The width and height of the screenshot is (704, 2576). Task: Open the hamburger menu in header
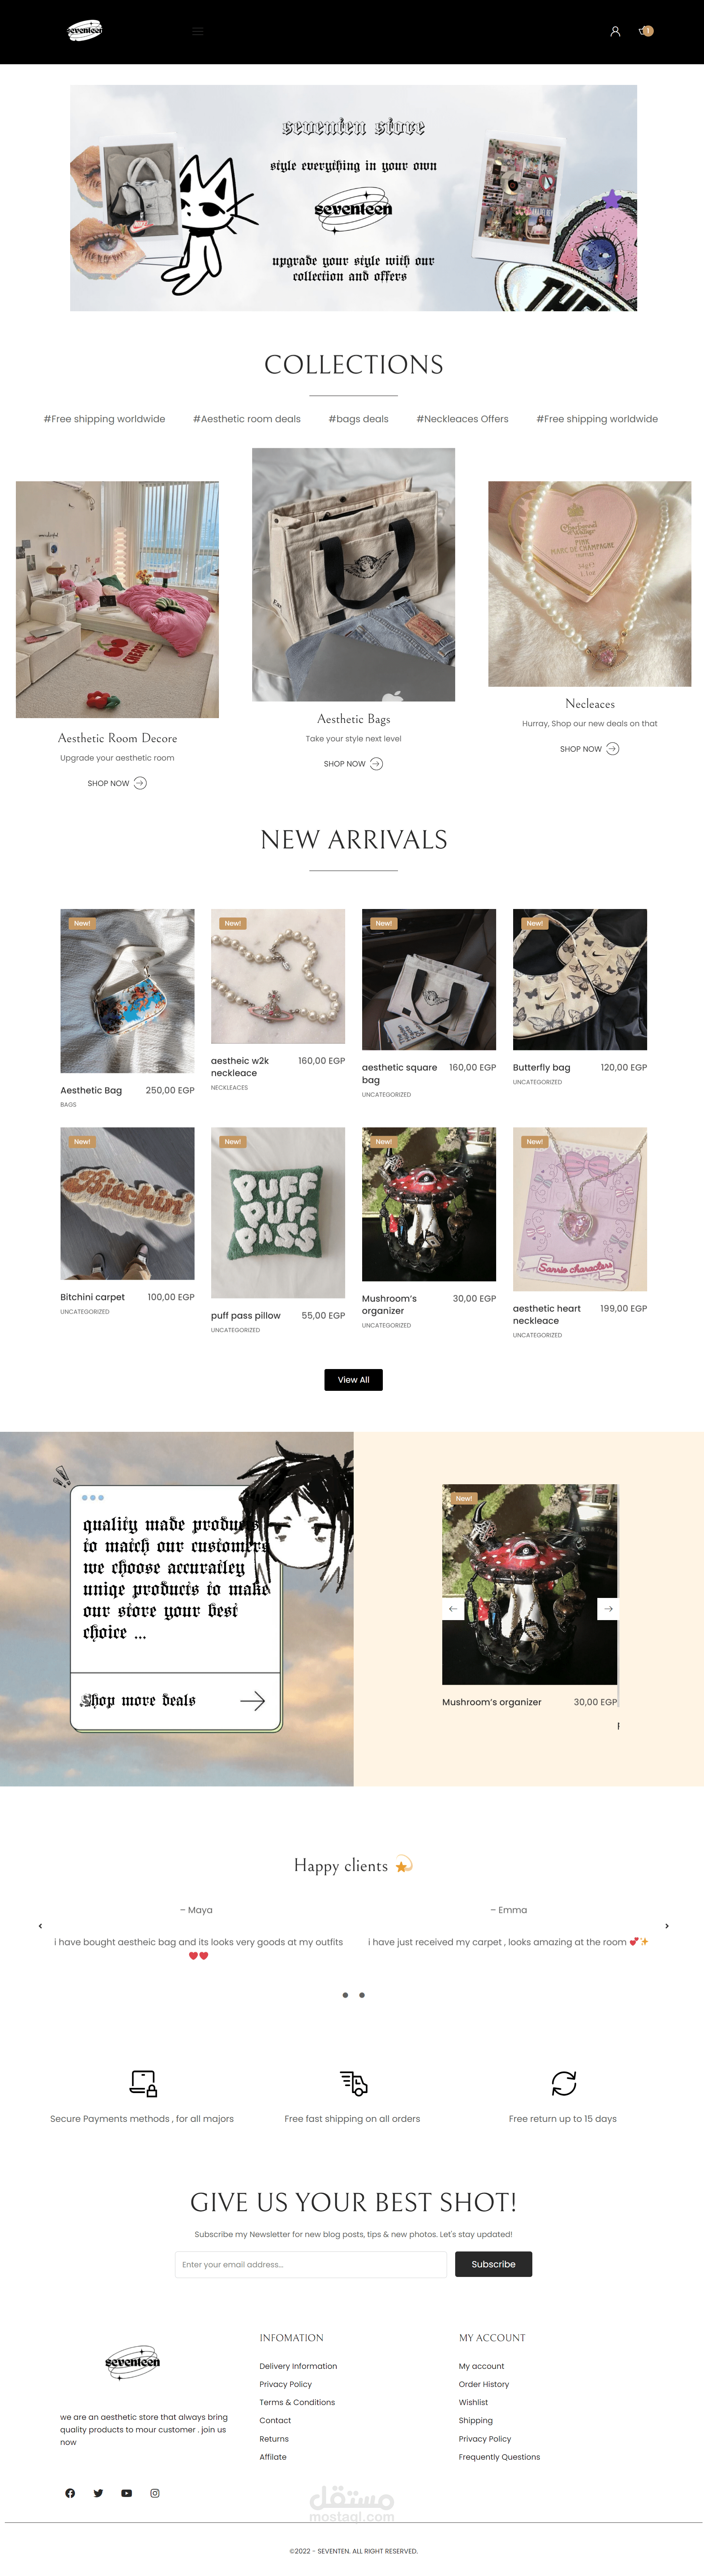(x=198, y=31)
